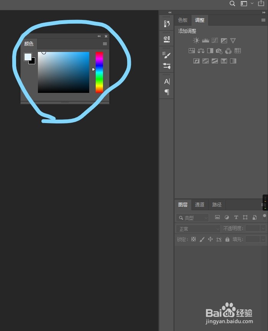Close the floating 颜色 panel
The image size is (268, 331).
pos(106,36)
